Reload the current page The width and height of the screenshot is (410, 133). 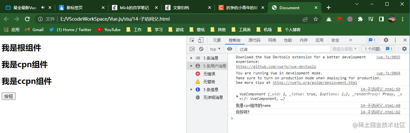click(27, 19)
